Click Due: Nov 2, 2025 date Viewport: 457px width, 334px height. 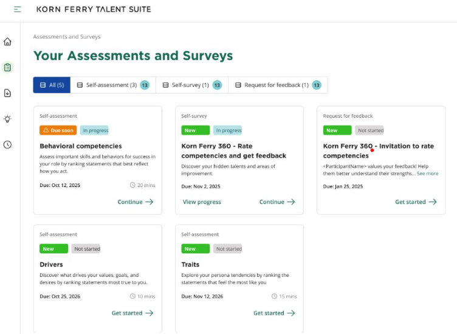[201, 186]
